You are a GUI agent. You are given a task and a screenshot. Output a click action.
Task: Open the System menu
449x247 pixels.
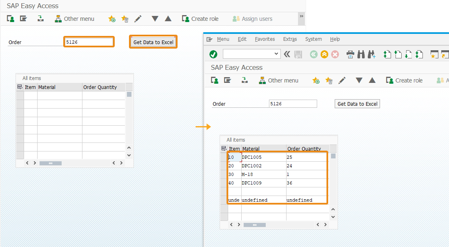click(313, 39)
